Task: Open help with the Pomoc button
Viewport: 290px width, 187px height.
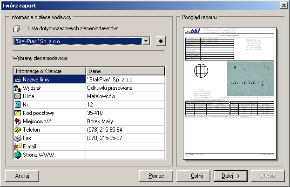Action: click(x=156, y=176)
